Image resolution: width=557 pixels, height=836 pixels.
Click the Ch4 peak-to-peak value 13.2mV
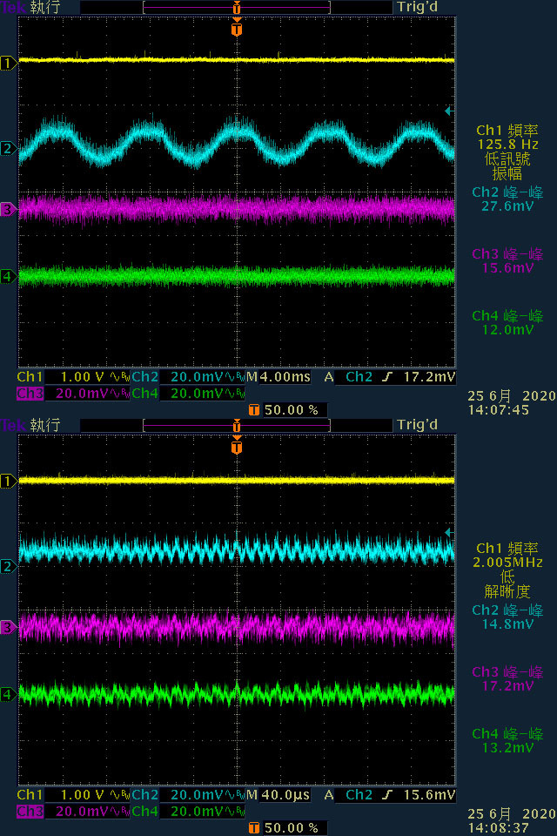click(x=508, y=748)
